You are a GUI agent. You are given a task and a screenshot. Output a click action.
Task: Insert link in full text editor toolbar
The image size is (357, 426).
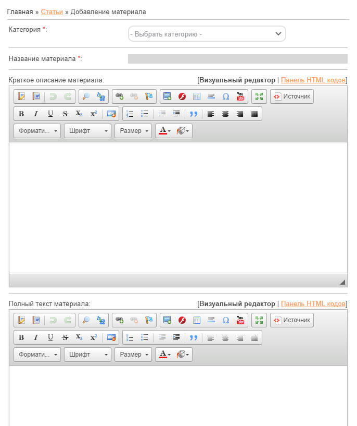coord(120,320)
